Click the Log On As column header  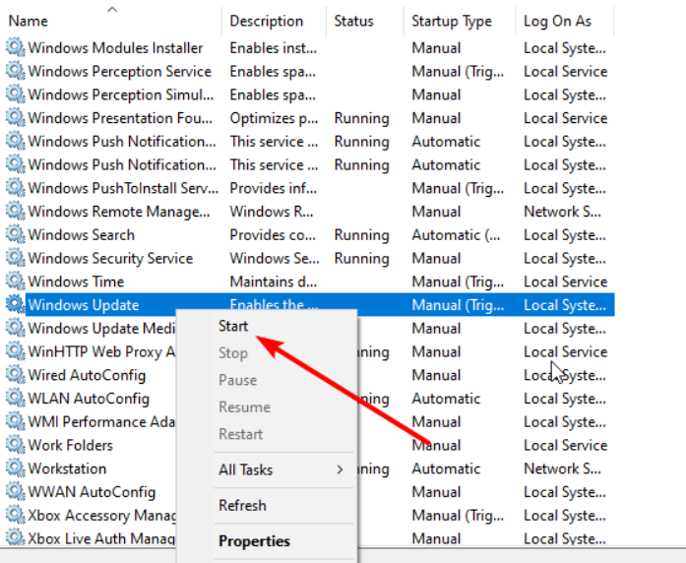tap(557, 21)
